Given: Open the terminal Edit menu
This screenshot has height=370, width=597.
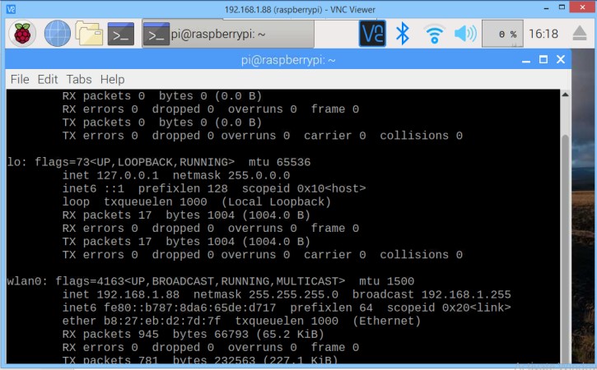Looking at the screenshot, I should (x=47, y=79).
